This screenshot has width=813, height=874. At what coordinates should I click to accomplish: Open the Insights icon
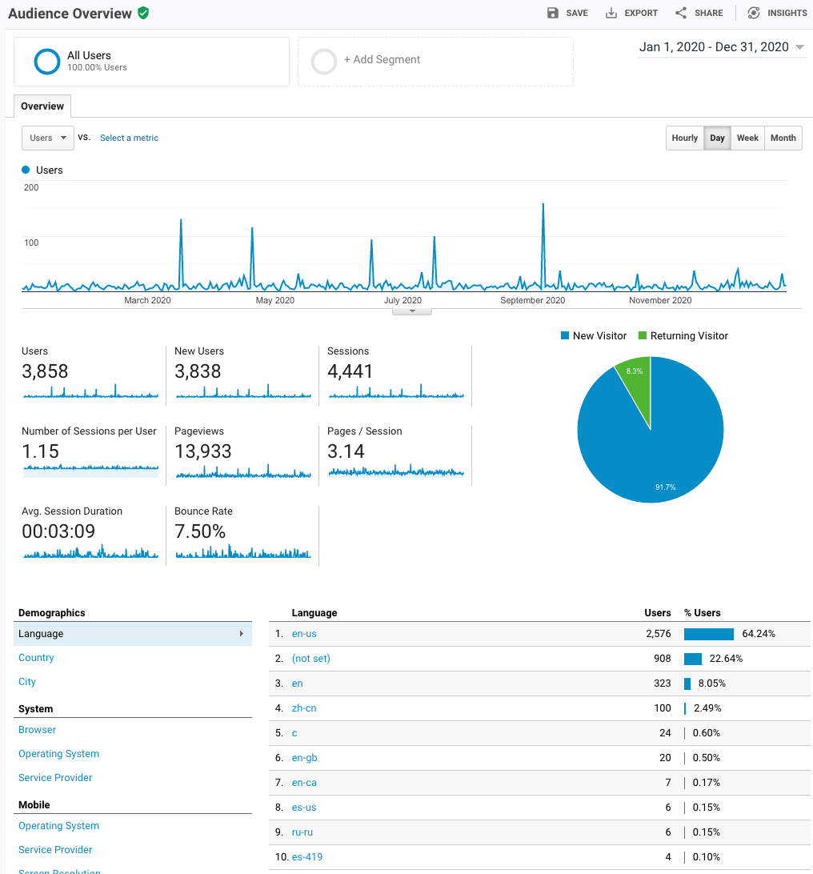753,13
